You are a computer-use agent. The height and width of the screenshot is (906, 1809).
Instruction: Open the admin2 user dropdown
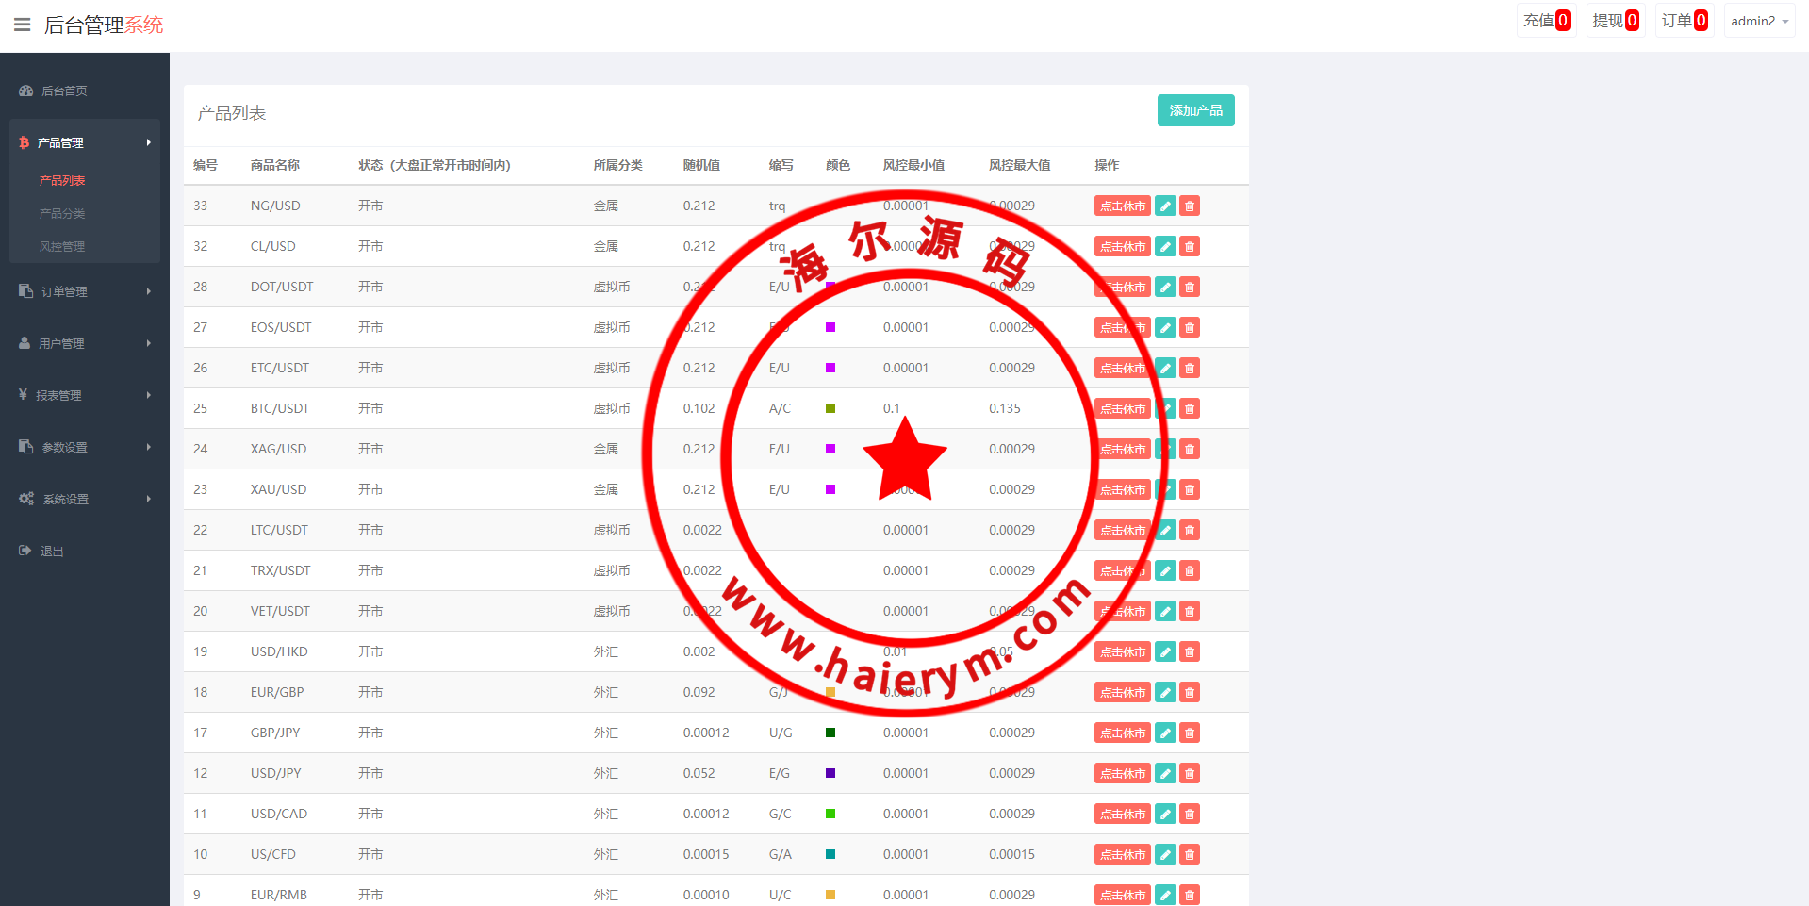1758,21
